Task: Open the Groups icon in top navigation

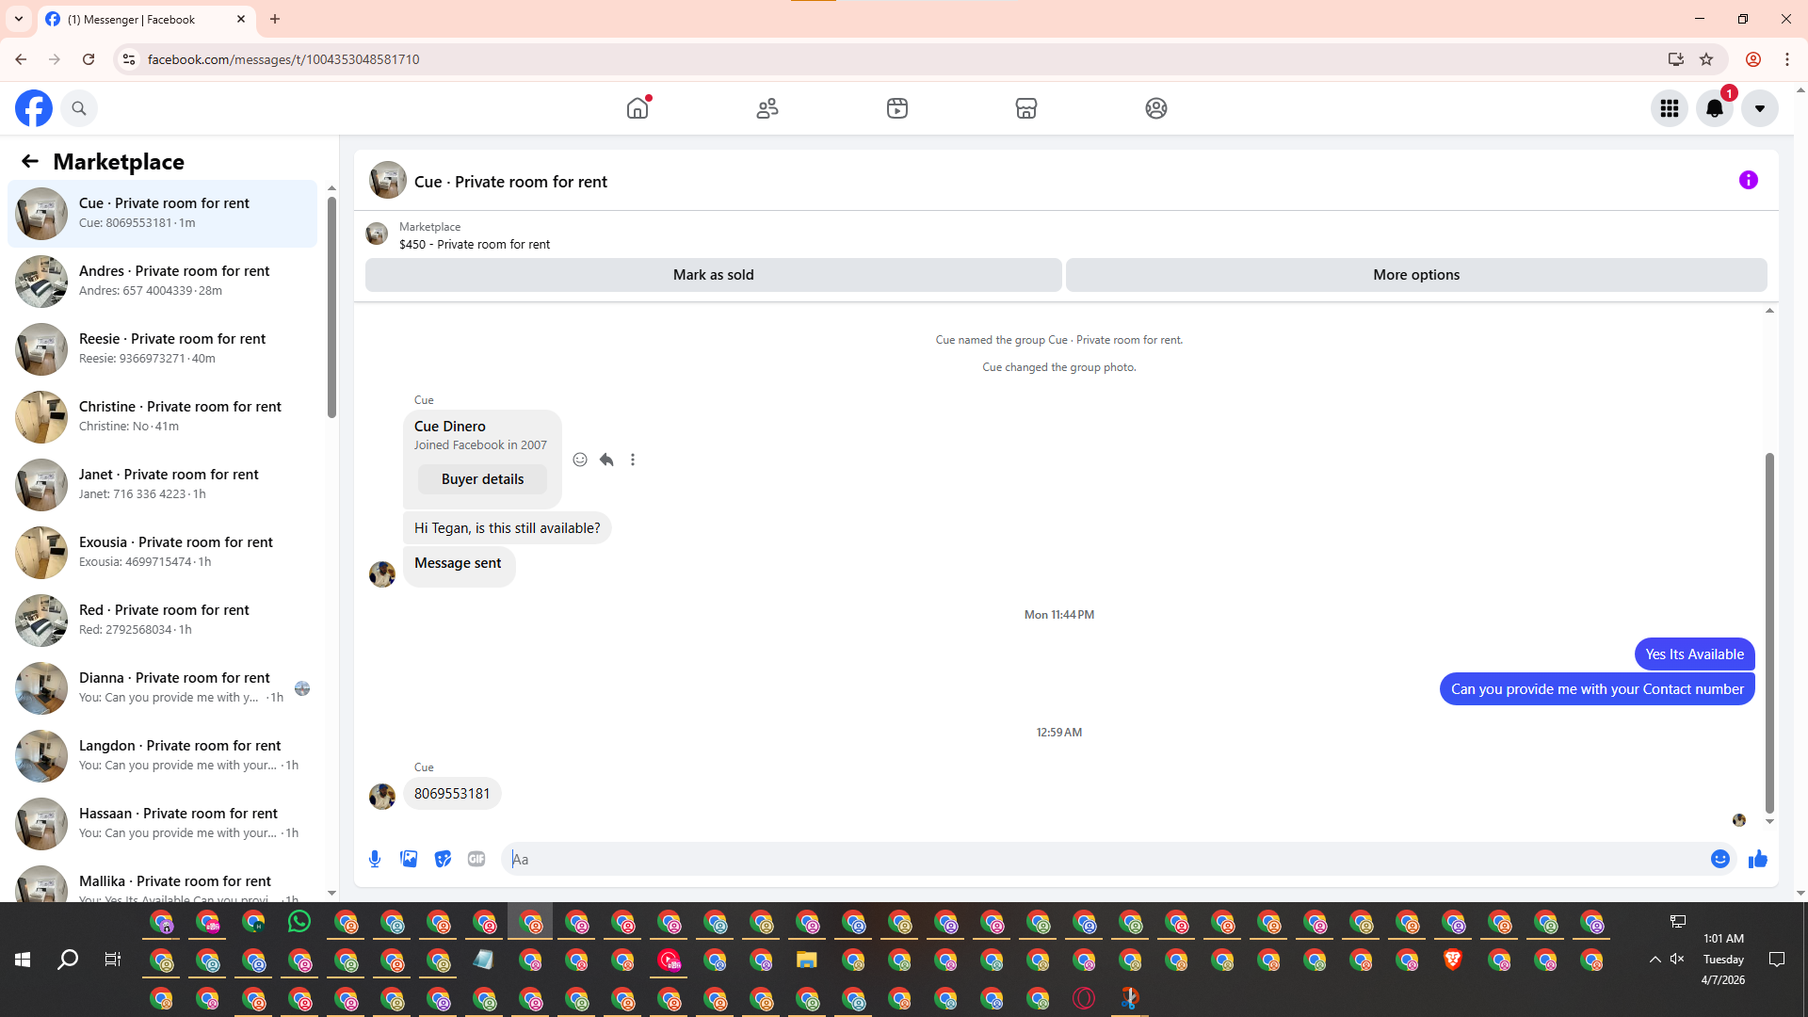Action: [1156, 108]
